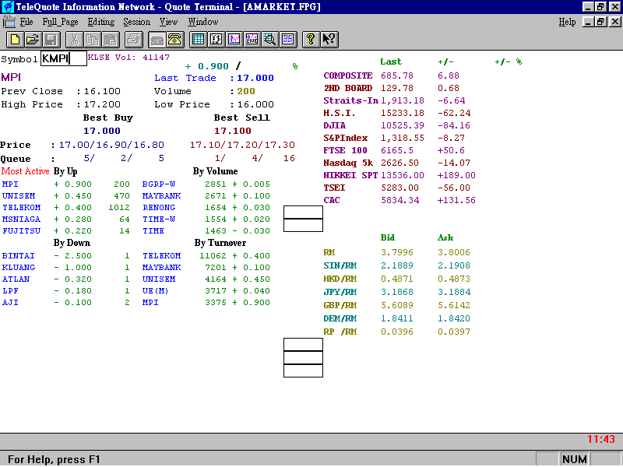Screen dimensions: 623x467
Task: Click the Copy toolbar icon
Action: [x=92, y=40]
